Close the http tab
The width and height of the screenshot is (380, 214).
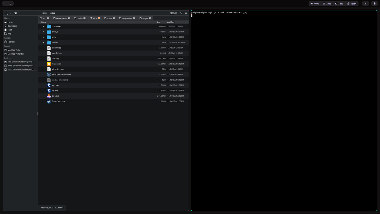(x=48, y=18)
